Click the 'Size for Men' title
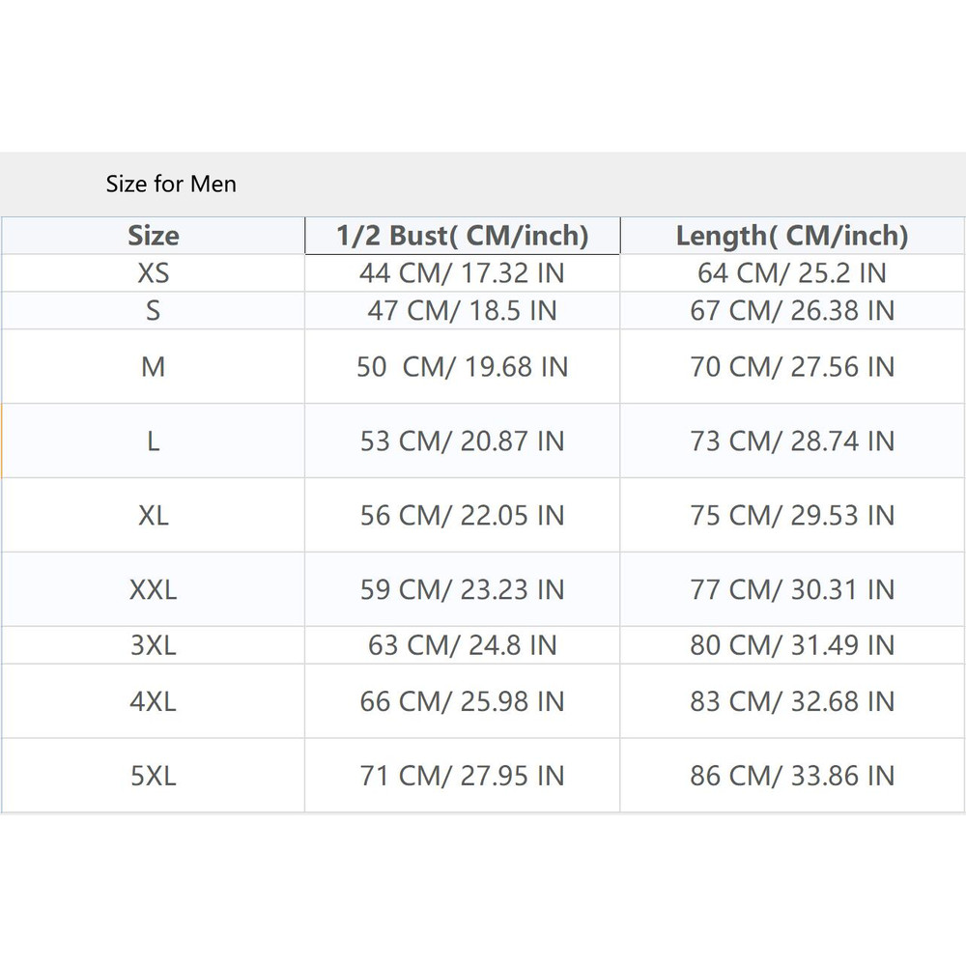 [x=171, y=184]
